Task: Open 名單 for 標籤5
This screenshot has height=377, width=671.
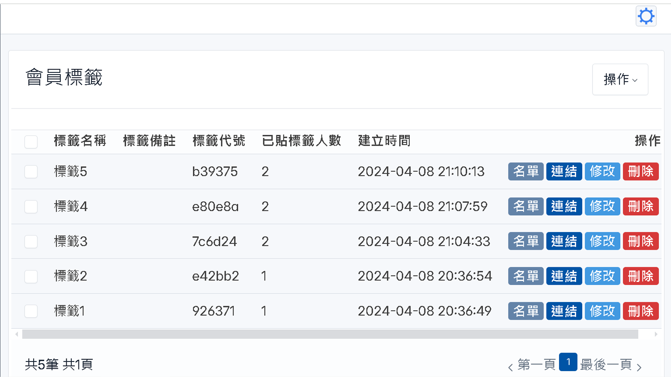Action: (526, 171)
